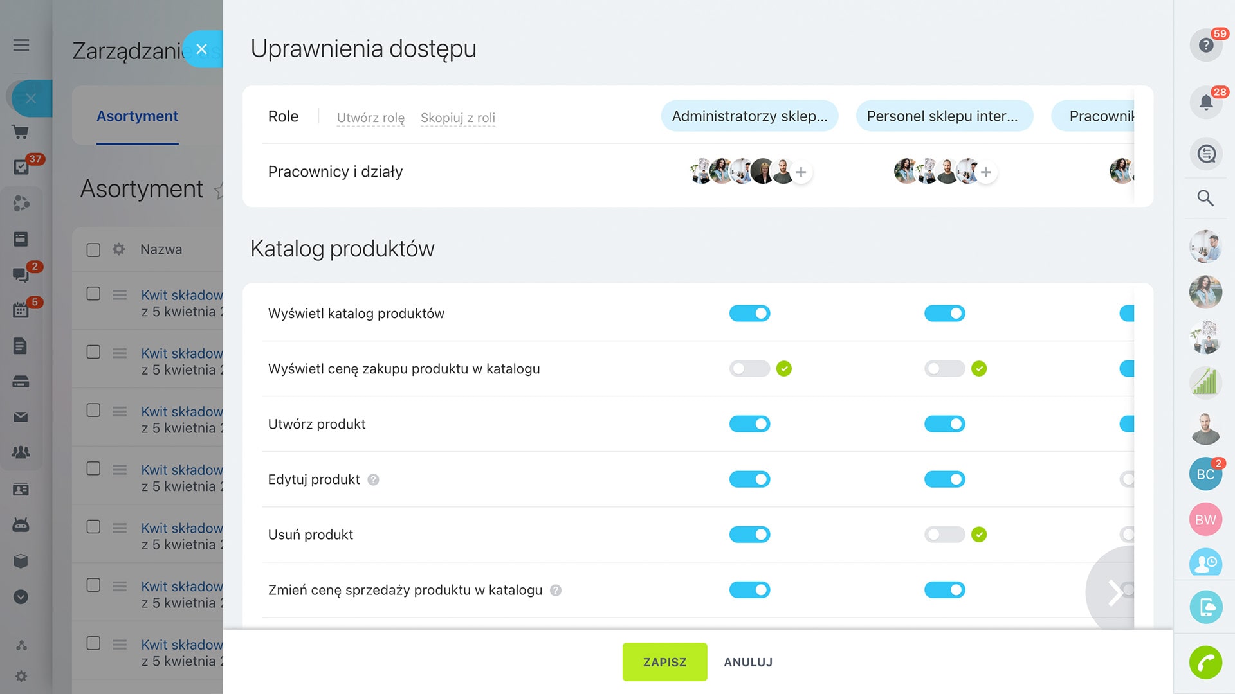Click the Utwórz rolę link
This screenshot has height=694, width=1235.
click(x=370, y=118)
